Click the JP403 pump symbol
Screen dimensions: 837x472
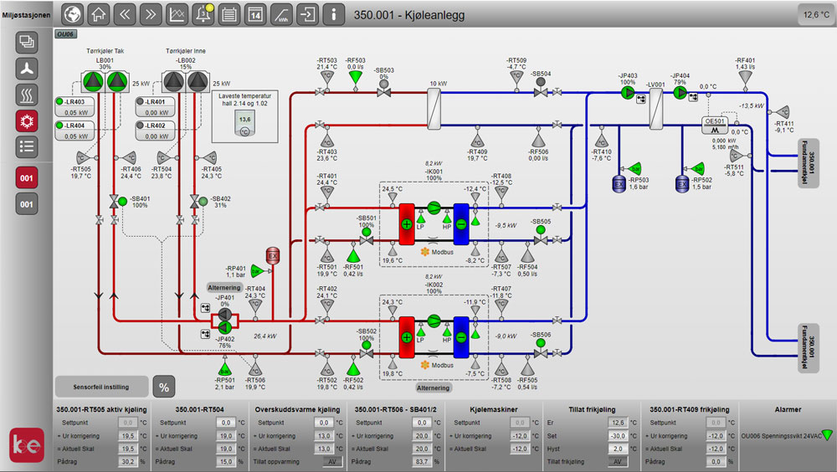pyautogui.click(x=628, y=93)
